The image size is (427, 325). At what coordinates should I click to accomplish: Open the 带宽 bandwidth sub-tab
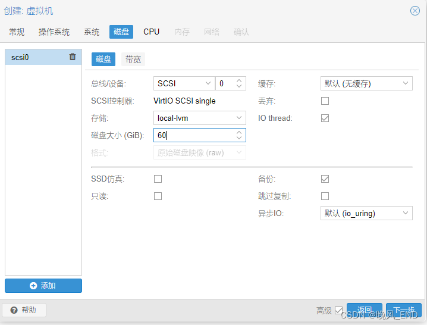[133, 59]
